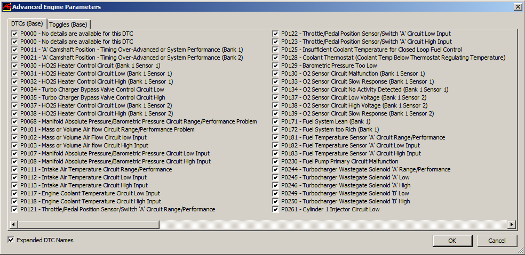Toggle P0245 Wastegate Solenoid A Low
The height and width of the screenshot is (255, 525).
pos(275,177)
